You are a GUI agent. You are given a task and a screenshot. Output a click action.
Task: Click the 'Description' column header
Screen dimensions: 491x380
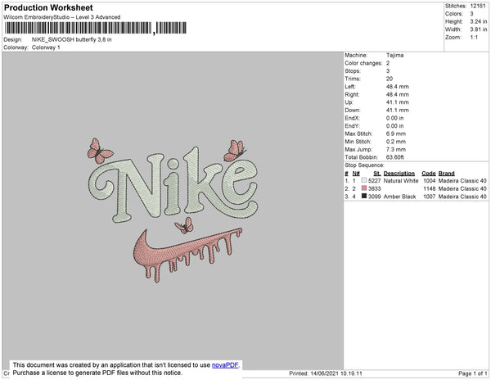point(399,174)
